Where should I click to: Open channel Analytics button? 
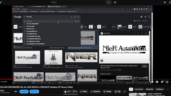pos(24,91)
